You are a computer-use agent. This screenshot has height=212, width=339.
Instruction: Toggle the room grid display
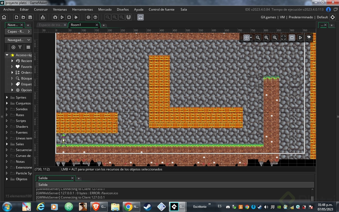tap(246, 38)
